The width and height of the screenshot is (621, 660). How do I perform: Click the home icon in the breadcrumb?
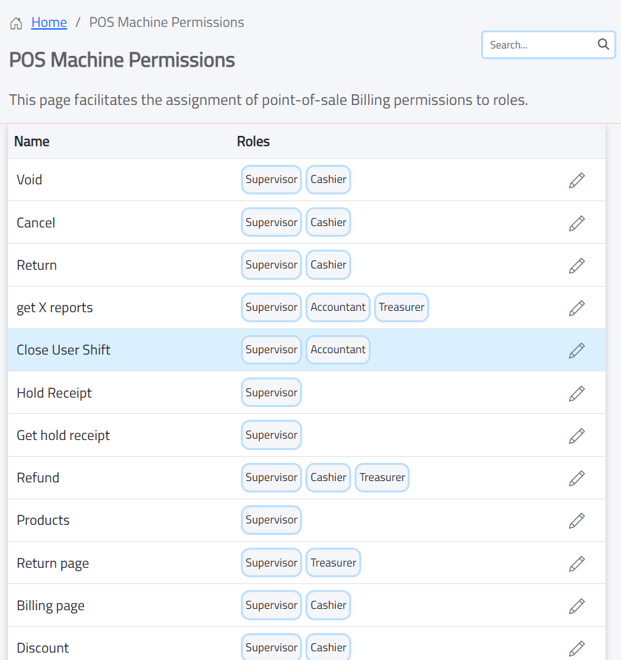click(x=16, y=24)
